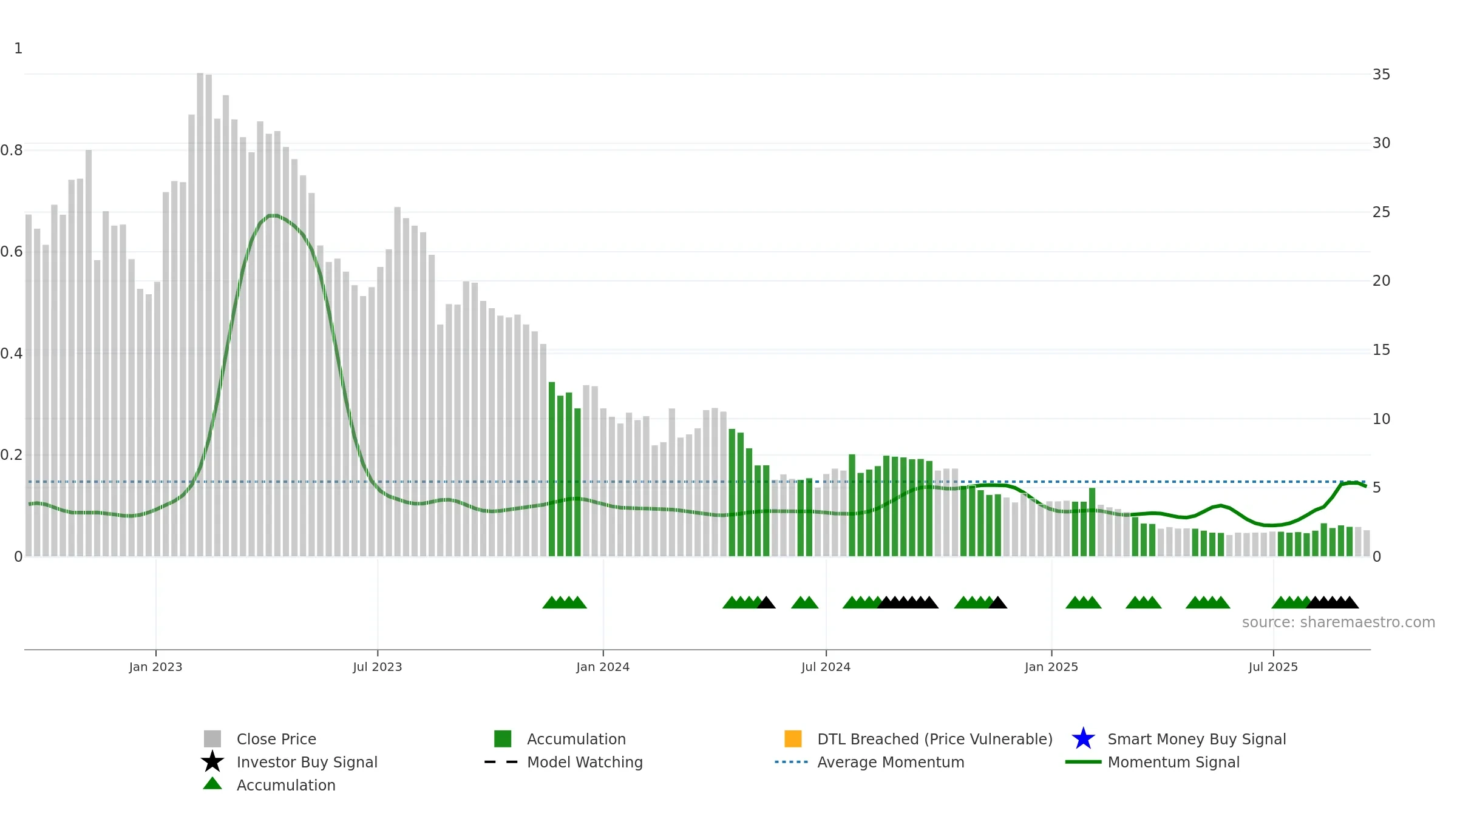Image resolution: width=1457 pixels, height=819 pixels.
Task: Click the DTL Breached (Price Vulnerable) label
Action: [x=935, y=739]
